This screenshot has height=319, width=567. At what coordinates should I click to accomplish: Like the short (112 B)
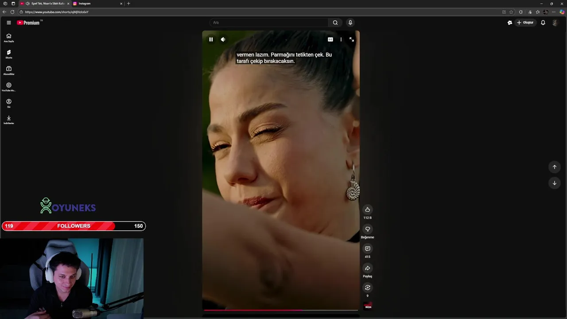click(x=367, y=210)
